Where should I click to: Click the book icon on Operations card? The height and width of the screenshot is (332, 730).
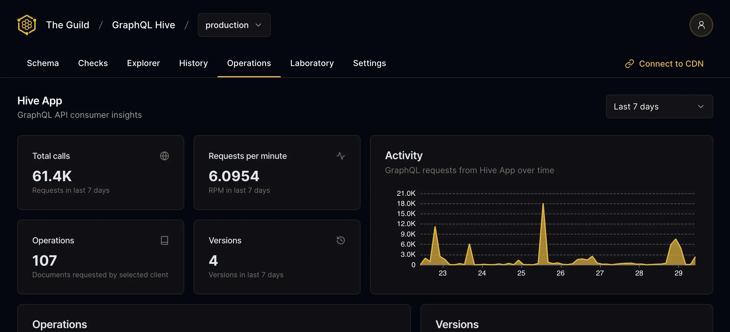[x=164, y=240]
